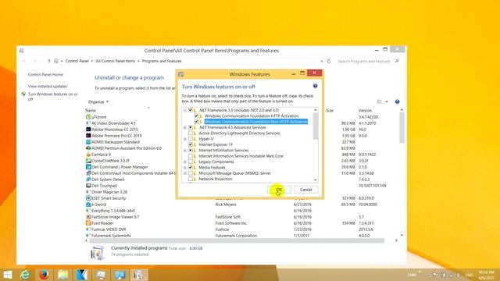Toggle .NET Framework 3.5 checkbox
Image resolution: width=500 pixels, height=281 pixels.
(191, 110)
